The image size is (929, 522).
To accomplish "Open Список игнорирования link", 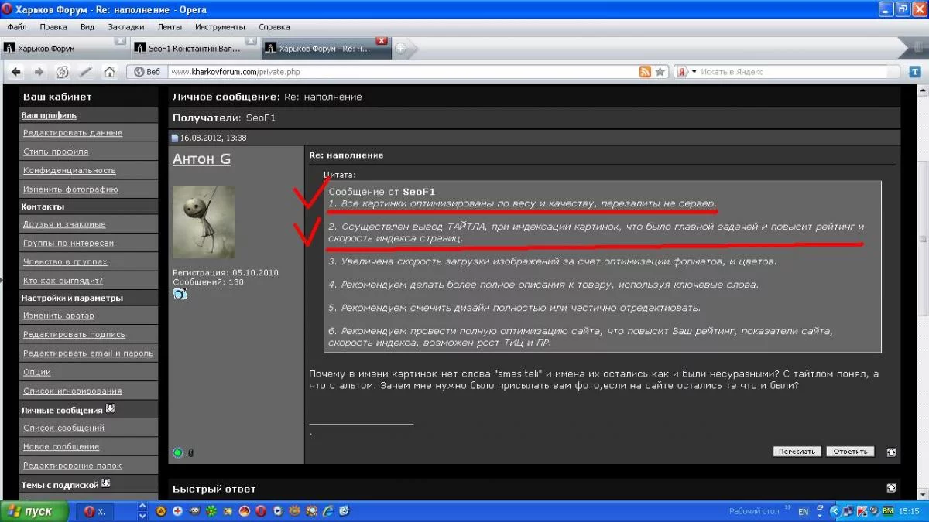I will (72, 391).
